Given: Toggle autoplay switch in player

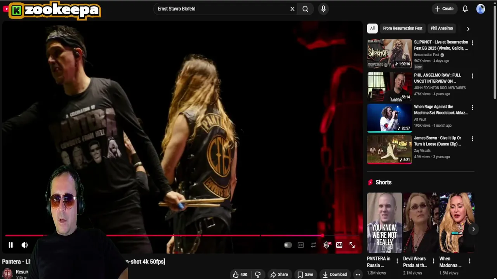Looking at the screenshot, I should [x=288, y=245].
